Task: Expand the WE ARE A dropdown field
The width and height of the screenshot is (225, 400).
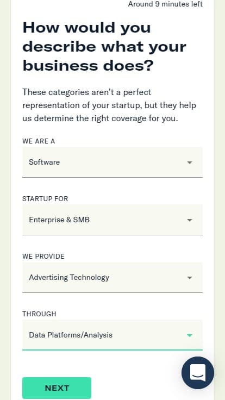Action: point(112,162)
